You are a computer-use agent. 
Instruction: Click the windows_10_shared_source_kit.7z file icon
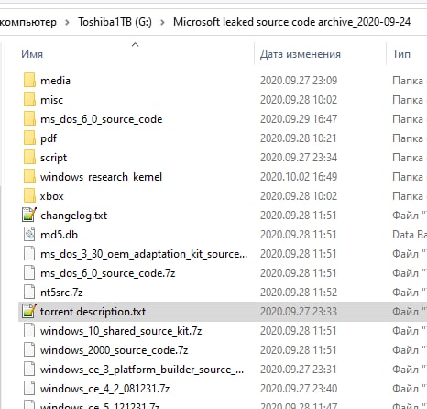point(29,331)
